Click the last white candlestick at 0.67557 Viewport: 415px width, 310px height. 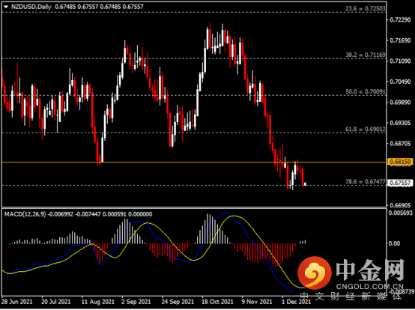coord(305,184)
